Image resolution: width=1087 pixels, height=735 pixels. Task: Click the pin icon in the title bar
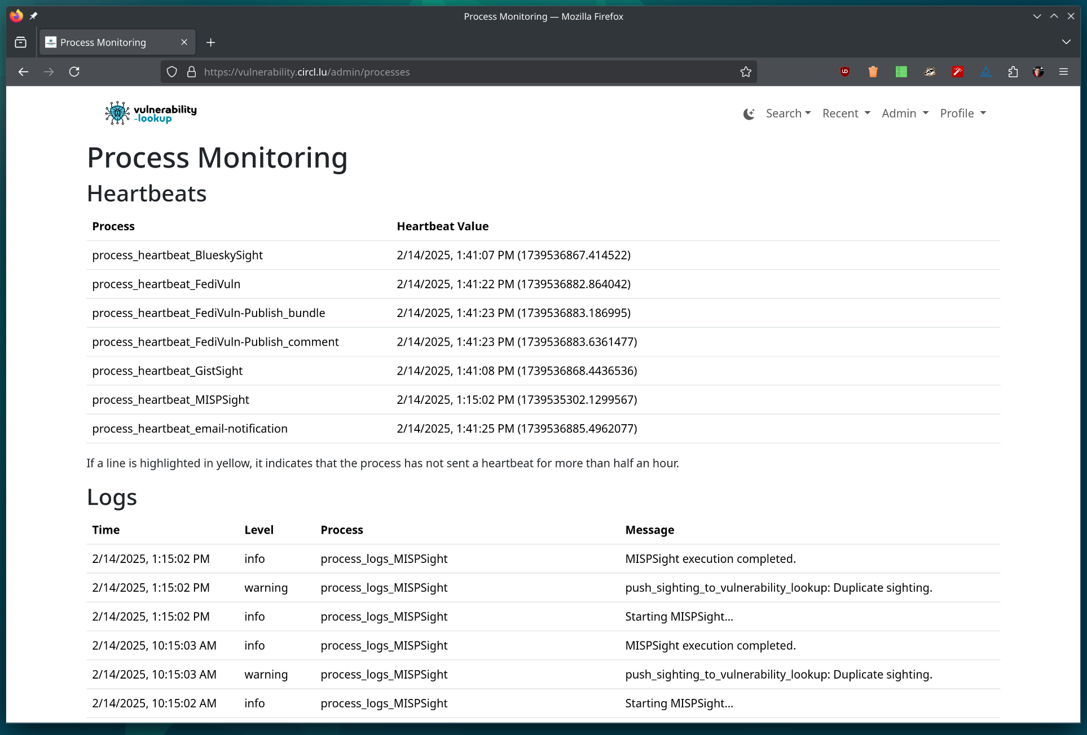pos(34,16)
